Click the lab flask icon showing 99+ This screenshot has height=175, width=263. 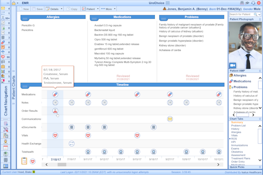(3, 18)
